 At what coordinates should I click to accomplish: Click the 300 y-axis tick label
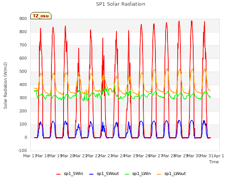(x=23, y=98)
